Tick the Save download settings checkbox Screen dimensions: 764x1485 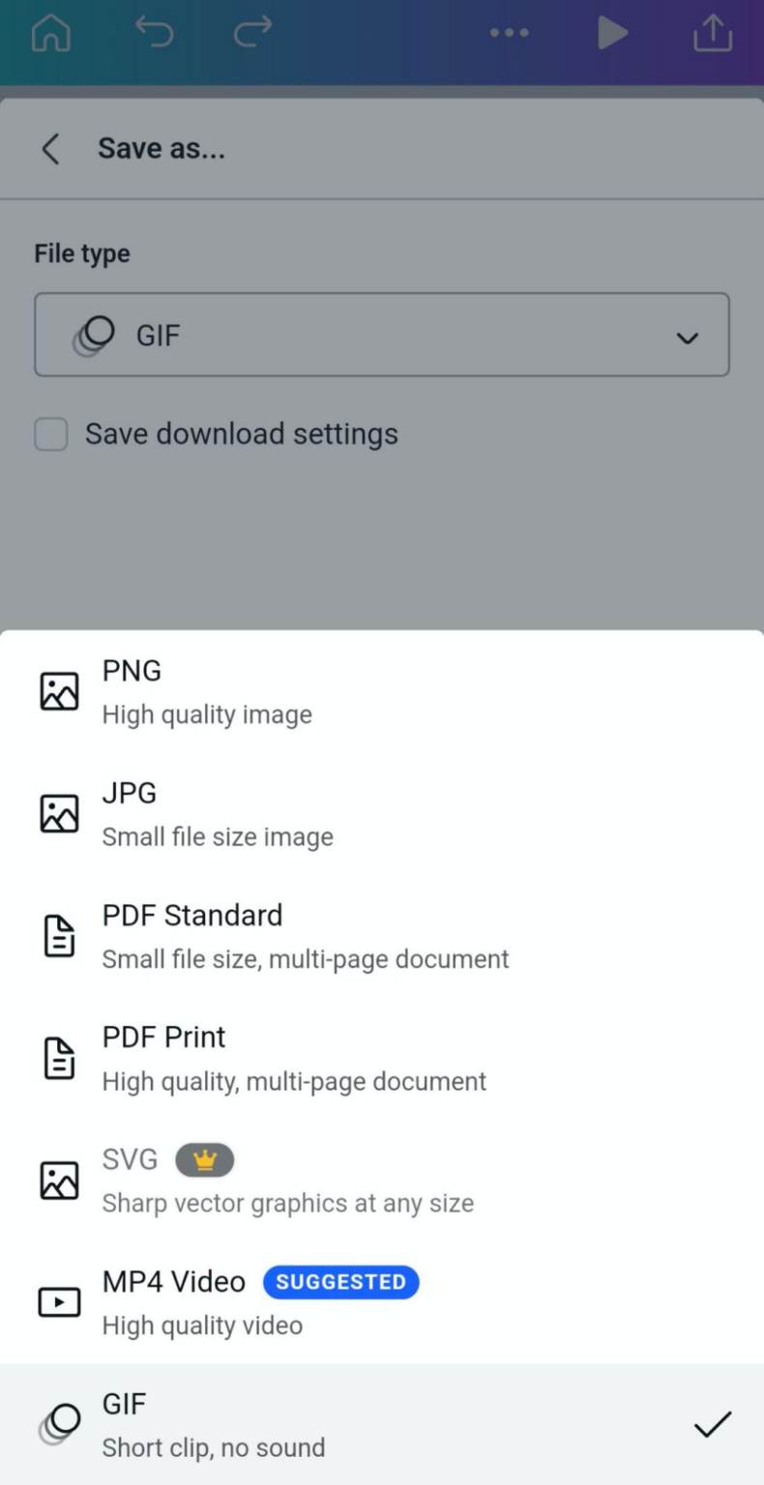51,434
